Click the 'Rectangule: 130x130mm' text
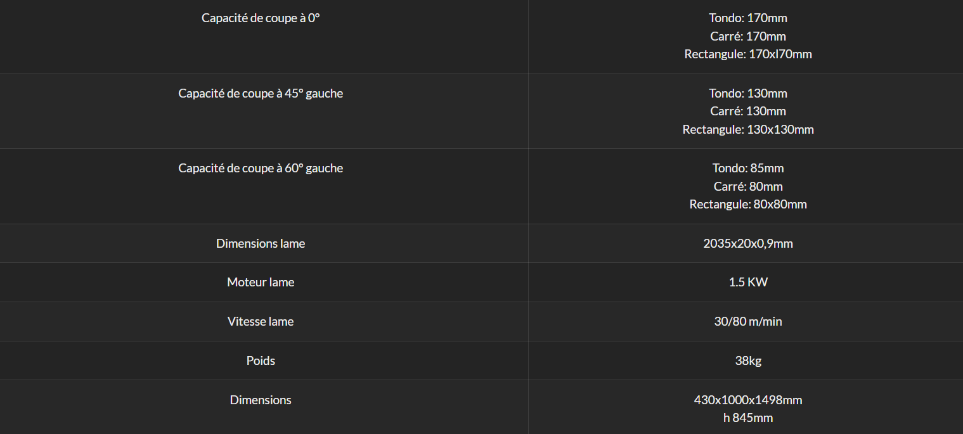The height and width of the screenshot is (434, 963). point(748,129)
